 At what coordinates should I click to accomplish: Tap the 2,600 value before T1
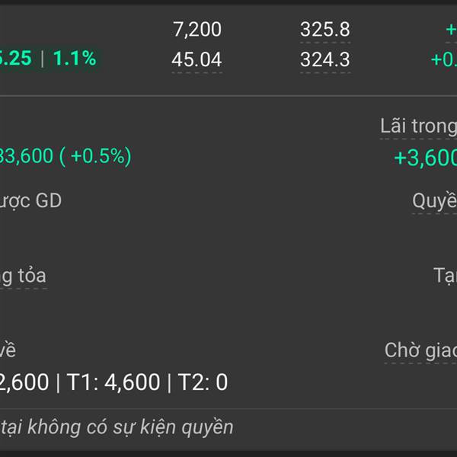coord(24,382)
